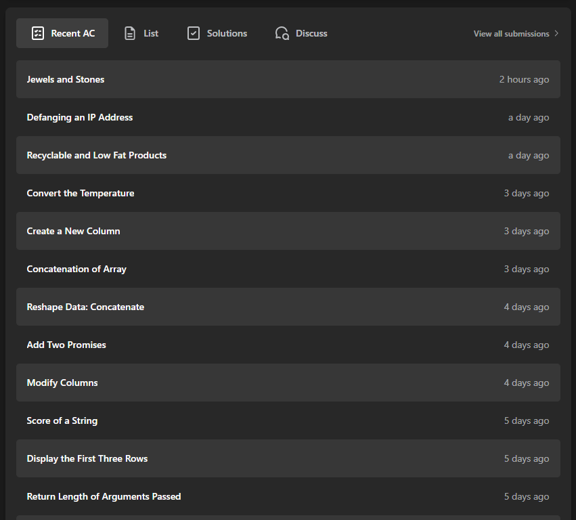Open the Solutions tab
Image resolution: width=576 pixels, height=520 pixels.
pos(227,33)
